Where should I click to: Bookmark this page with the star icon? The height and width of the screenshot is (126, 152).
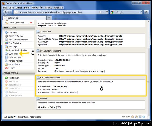point(101,12)
